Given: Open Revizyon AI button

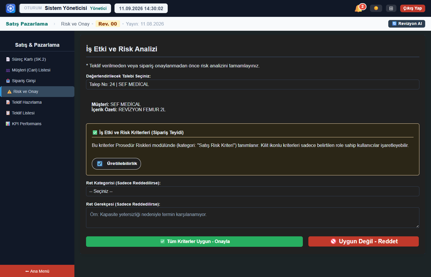Looking at the screenshot, I should (407, 24).
